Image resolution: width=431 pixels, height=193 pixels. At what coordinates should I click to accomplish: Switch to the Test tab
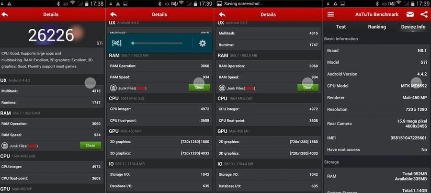(x=341, y=27)
